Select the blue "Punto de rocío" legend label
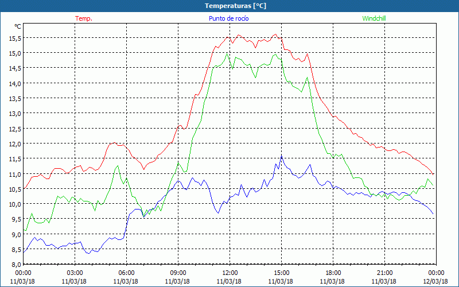459x287 pixels. pos(228,18)
